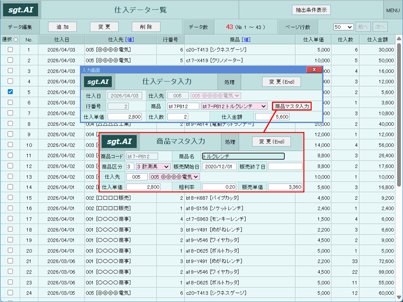Check the checkbox for row No. 1

point(10,49)
